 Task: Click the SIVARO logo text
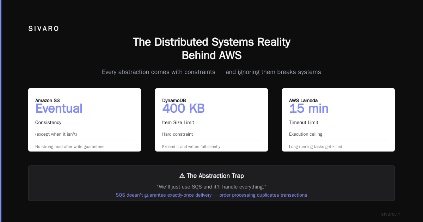pyautogui.click(x=44, y=29)
